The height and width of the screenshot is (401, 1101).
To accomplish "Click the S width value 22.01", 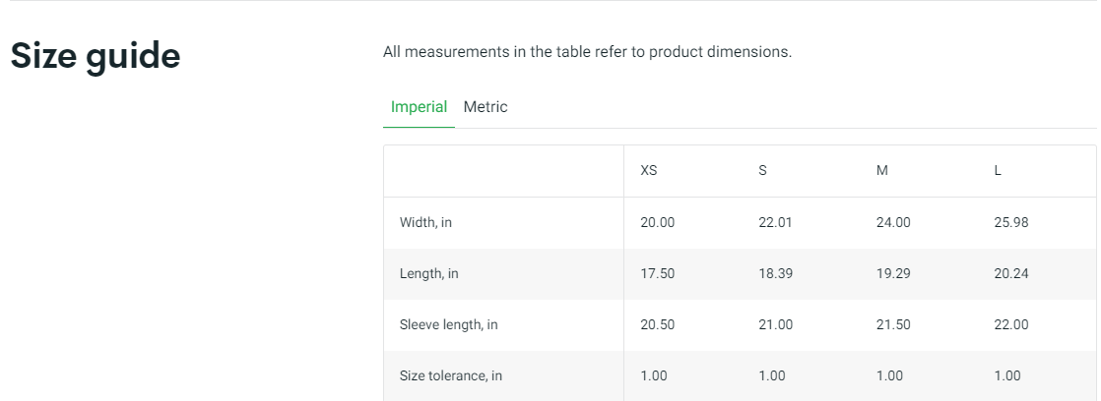I will click(x=775, y=223).
